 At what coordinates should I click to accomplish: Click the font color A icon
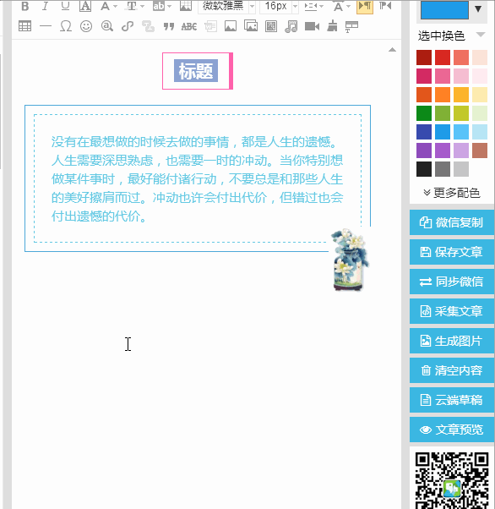tap(105, 6)
